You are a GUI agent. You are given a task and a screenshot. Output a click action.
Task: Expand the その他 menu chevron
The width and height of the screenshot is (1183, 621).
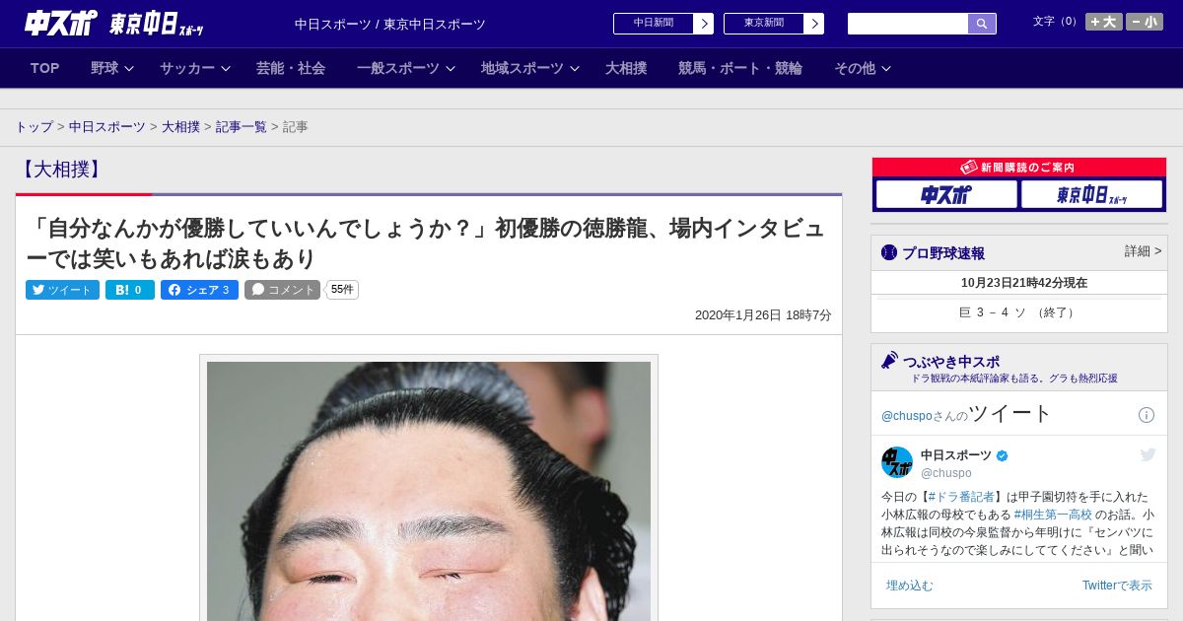886,69
